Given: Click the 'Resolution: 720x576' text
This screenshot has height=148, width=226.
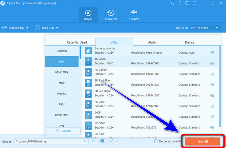Looking at the screenshot, I should point(144,127).
